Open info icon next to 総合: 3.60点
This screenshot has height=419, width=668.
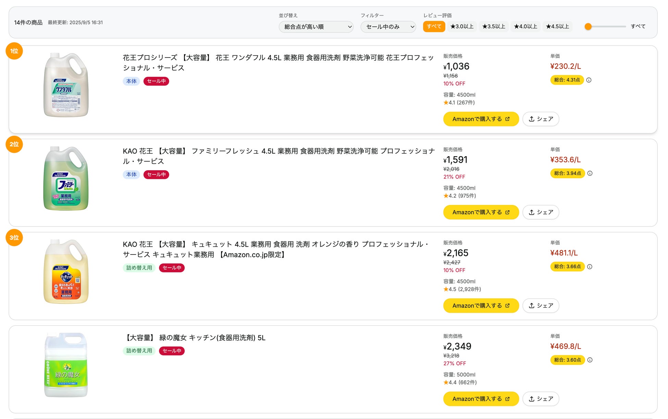click(590, 360)
